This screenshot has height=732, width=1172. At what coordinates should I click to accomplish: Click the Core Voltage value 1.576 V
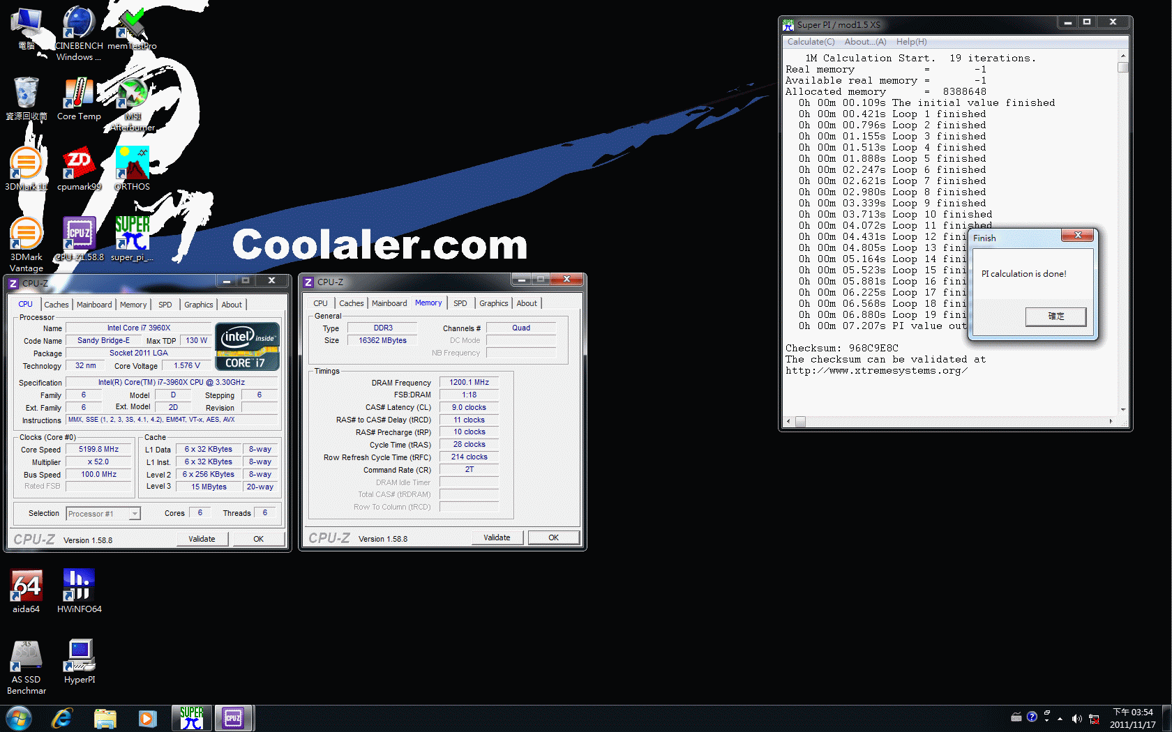tap(186, 365)
